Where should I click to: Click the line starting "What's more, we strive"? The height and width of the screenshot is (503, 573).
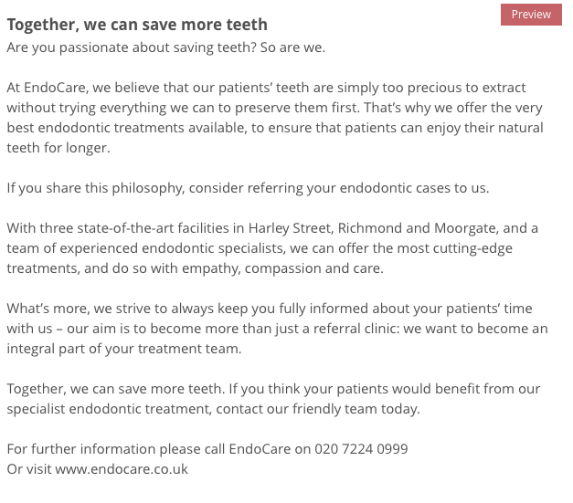[x=269, y=309]
